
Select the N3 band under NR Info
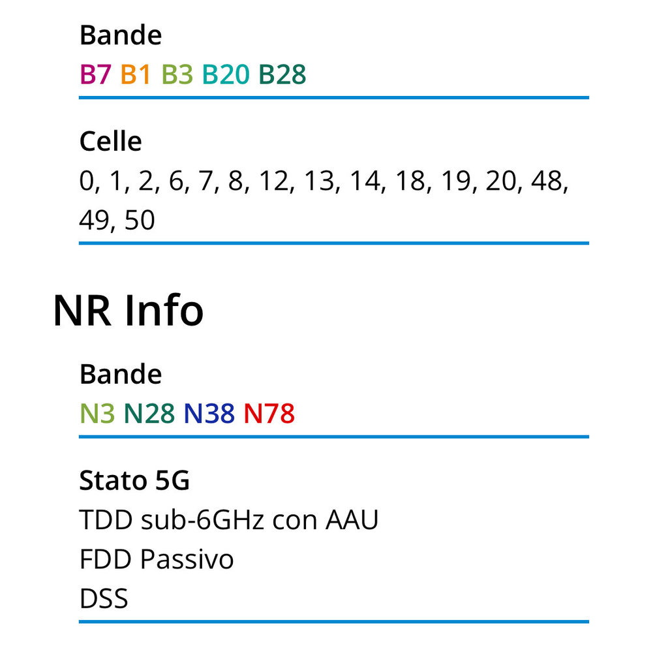click(97, 413)
